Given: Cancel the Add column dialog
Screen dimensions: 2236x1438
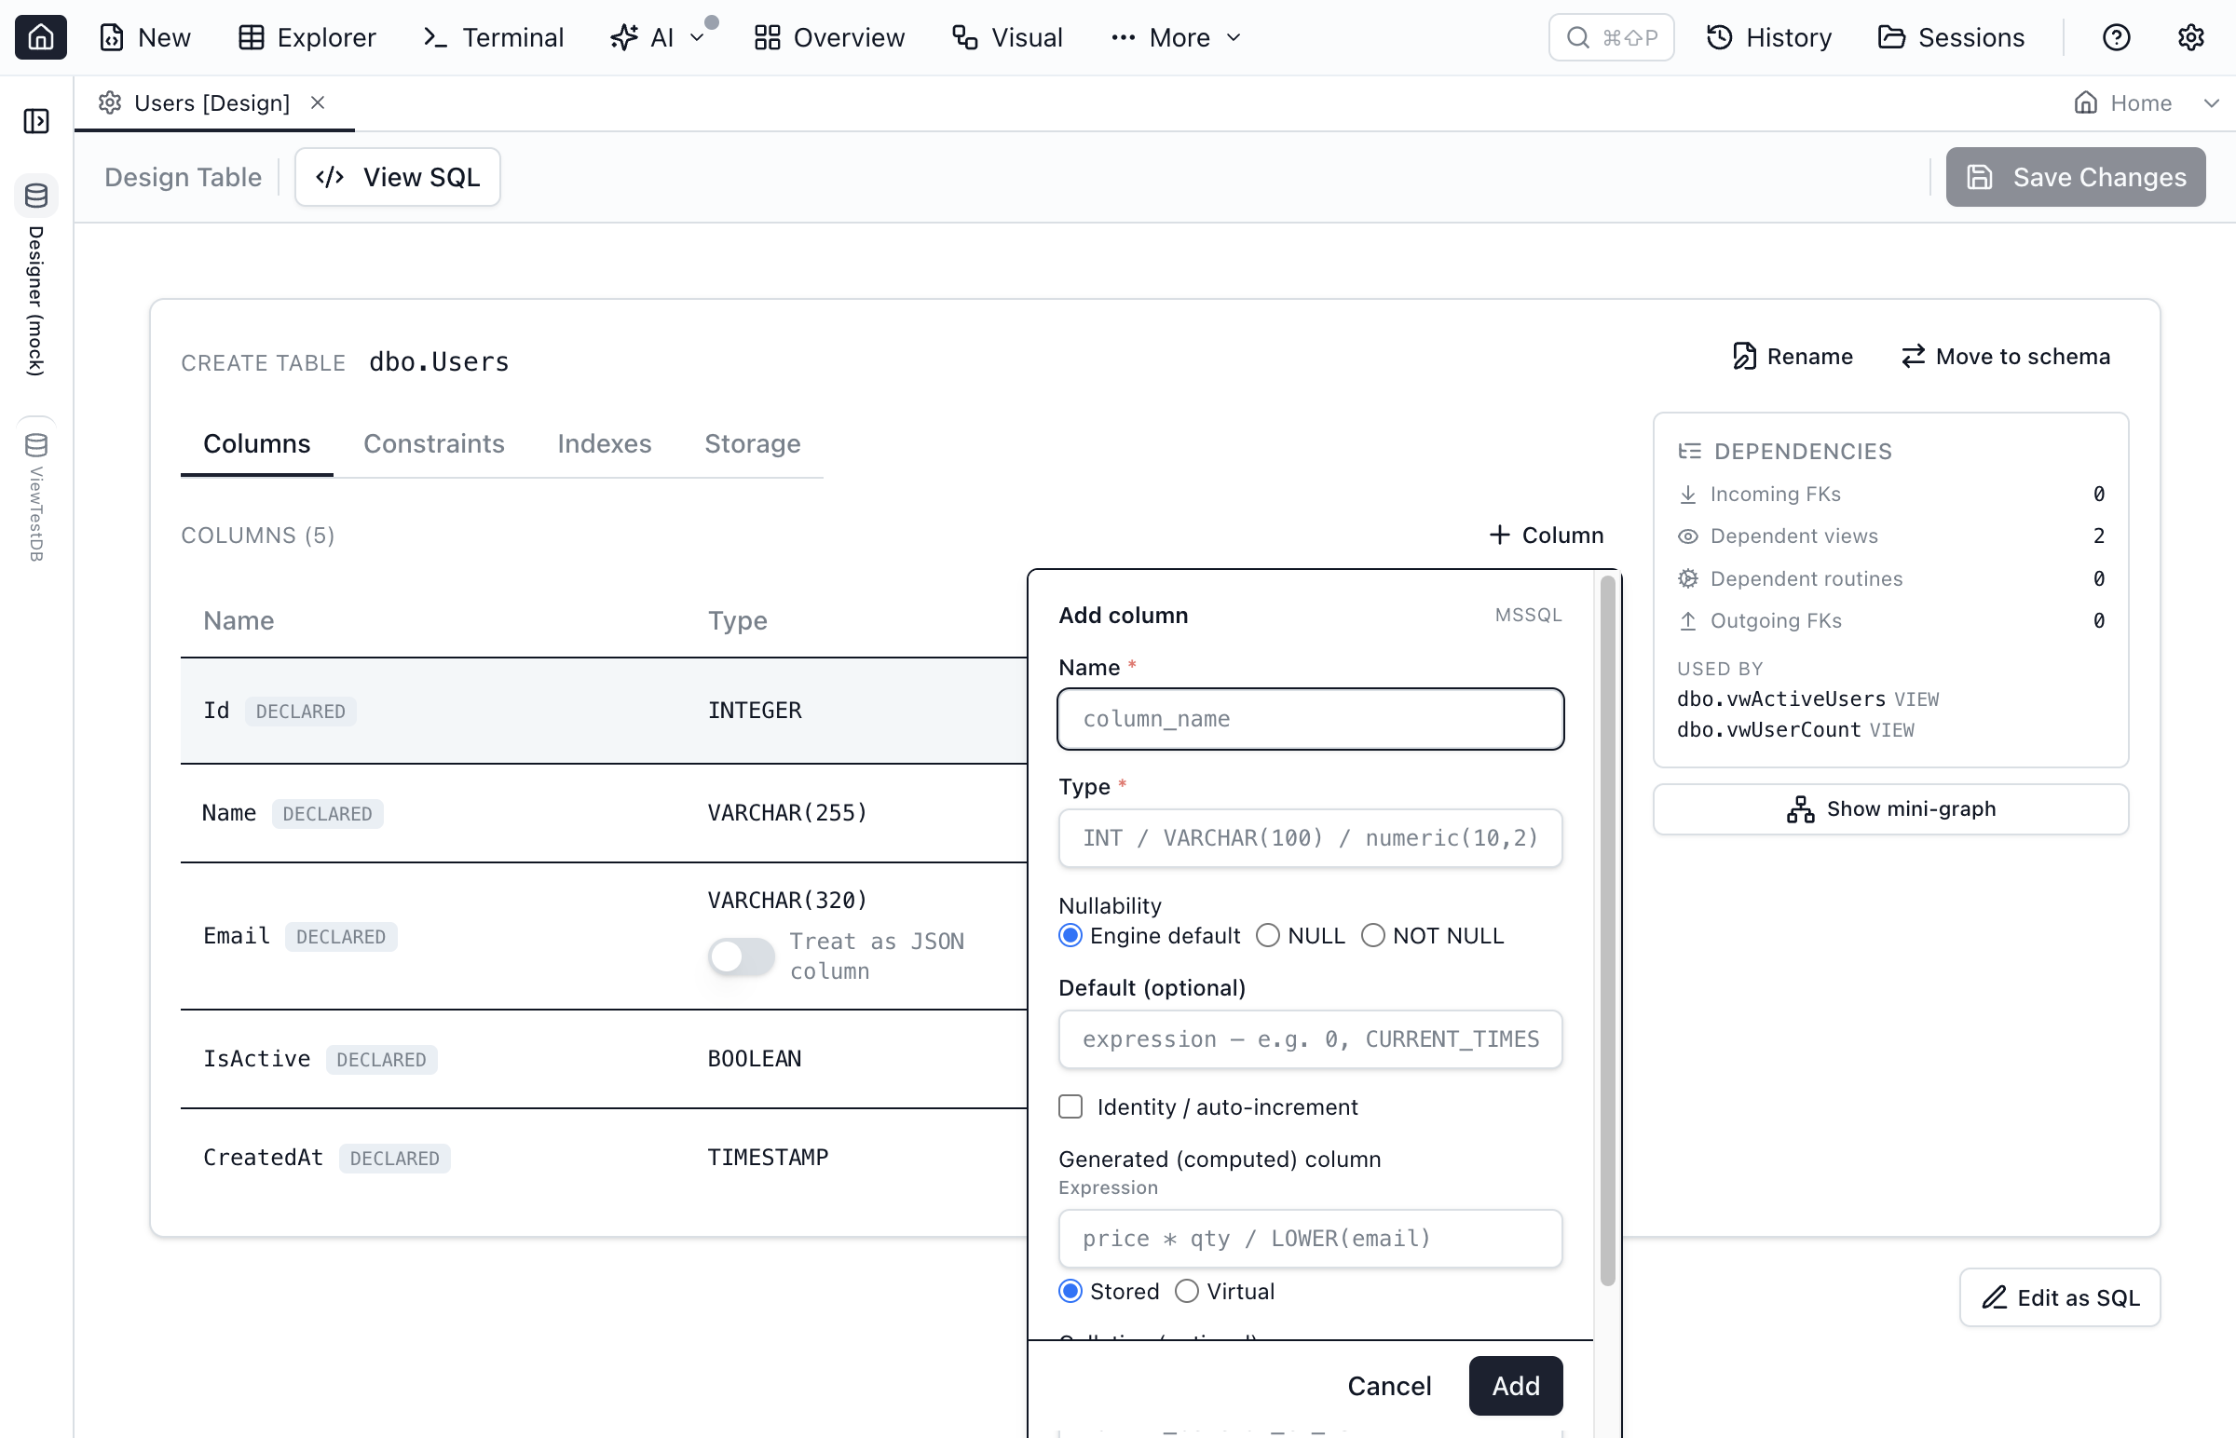Looking at the screenshot, I should coord(1389,1386).
